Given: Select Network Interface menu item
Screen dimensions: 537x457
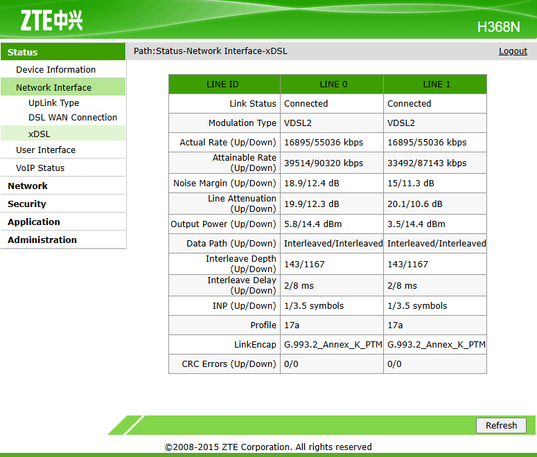Looking at the screenshot, I should coord(63,87).
